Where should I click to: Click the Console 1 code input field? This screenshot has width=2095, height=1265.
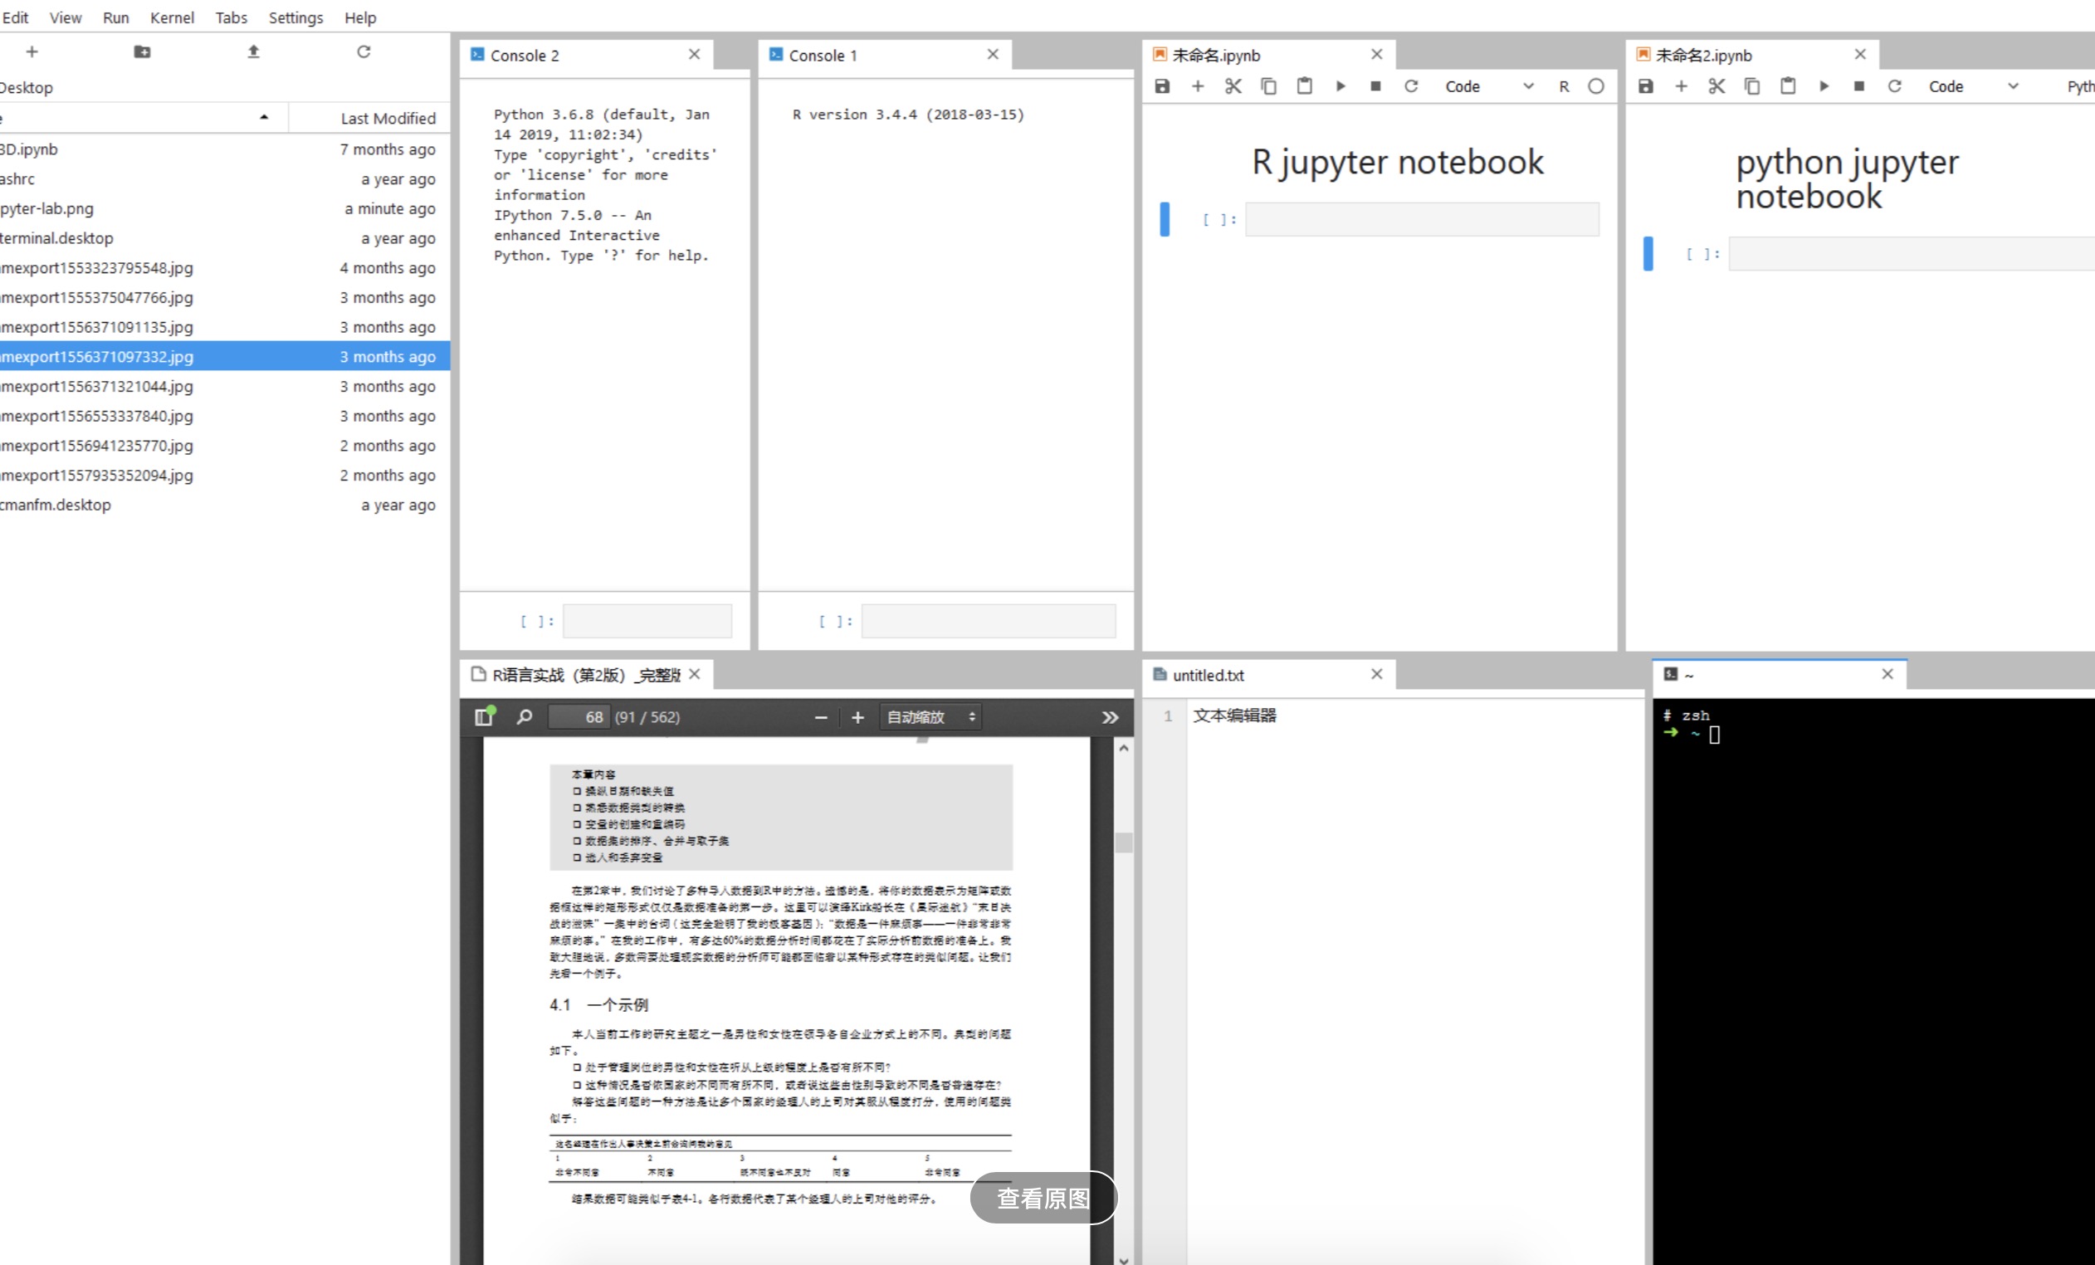tap(988, 621)
